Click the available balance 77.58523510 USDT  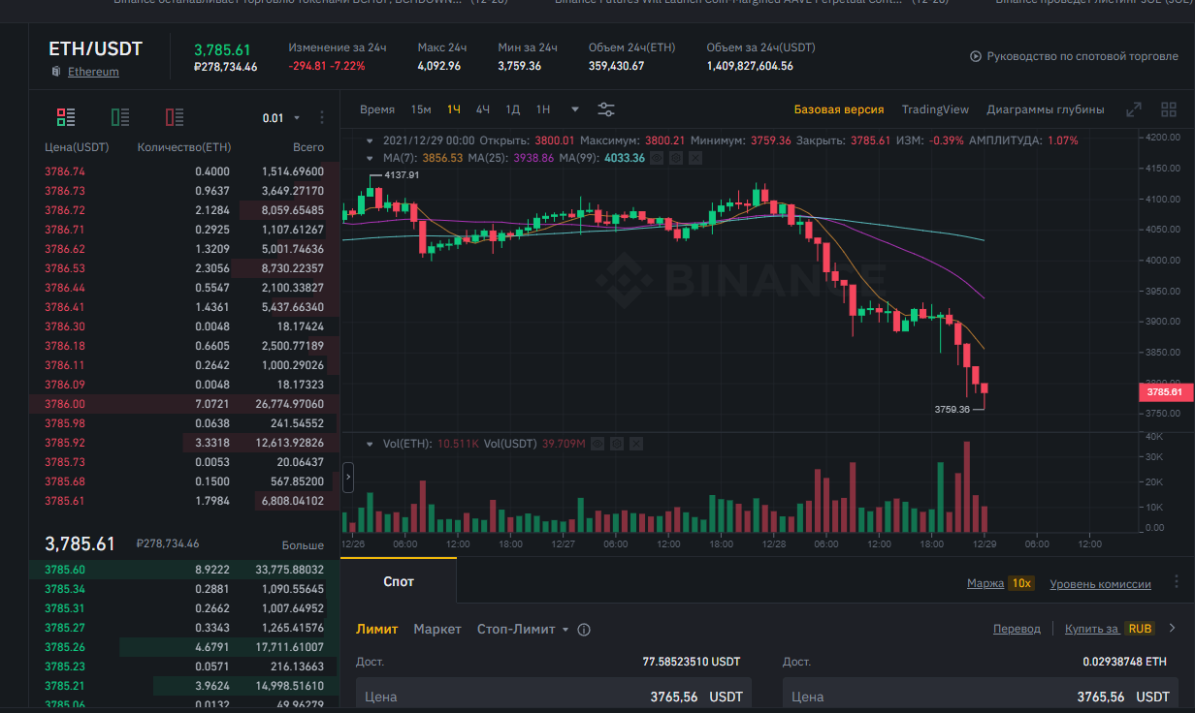click(x=691, y=662)
